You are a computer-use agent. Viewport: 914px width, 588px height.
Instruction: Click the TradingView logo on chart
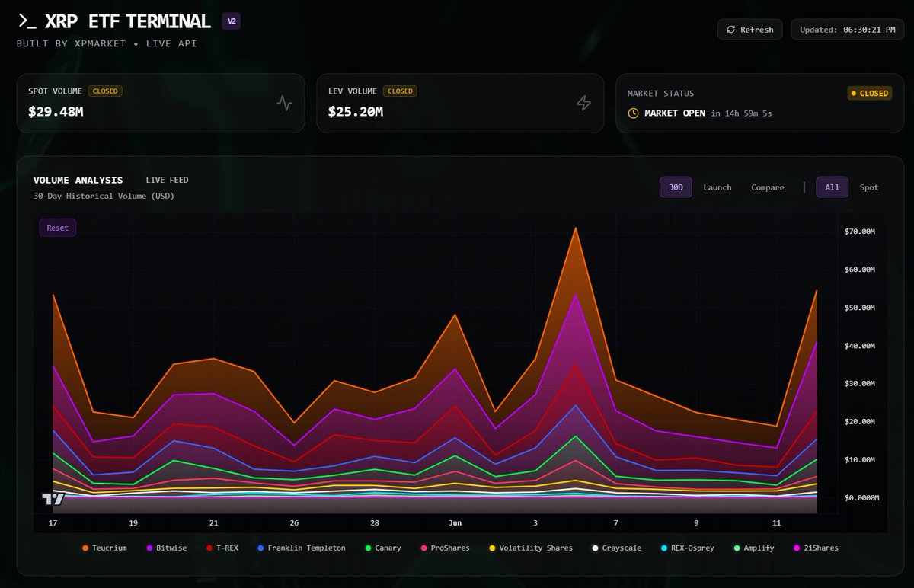53,499
